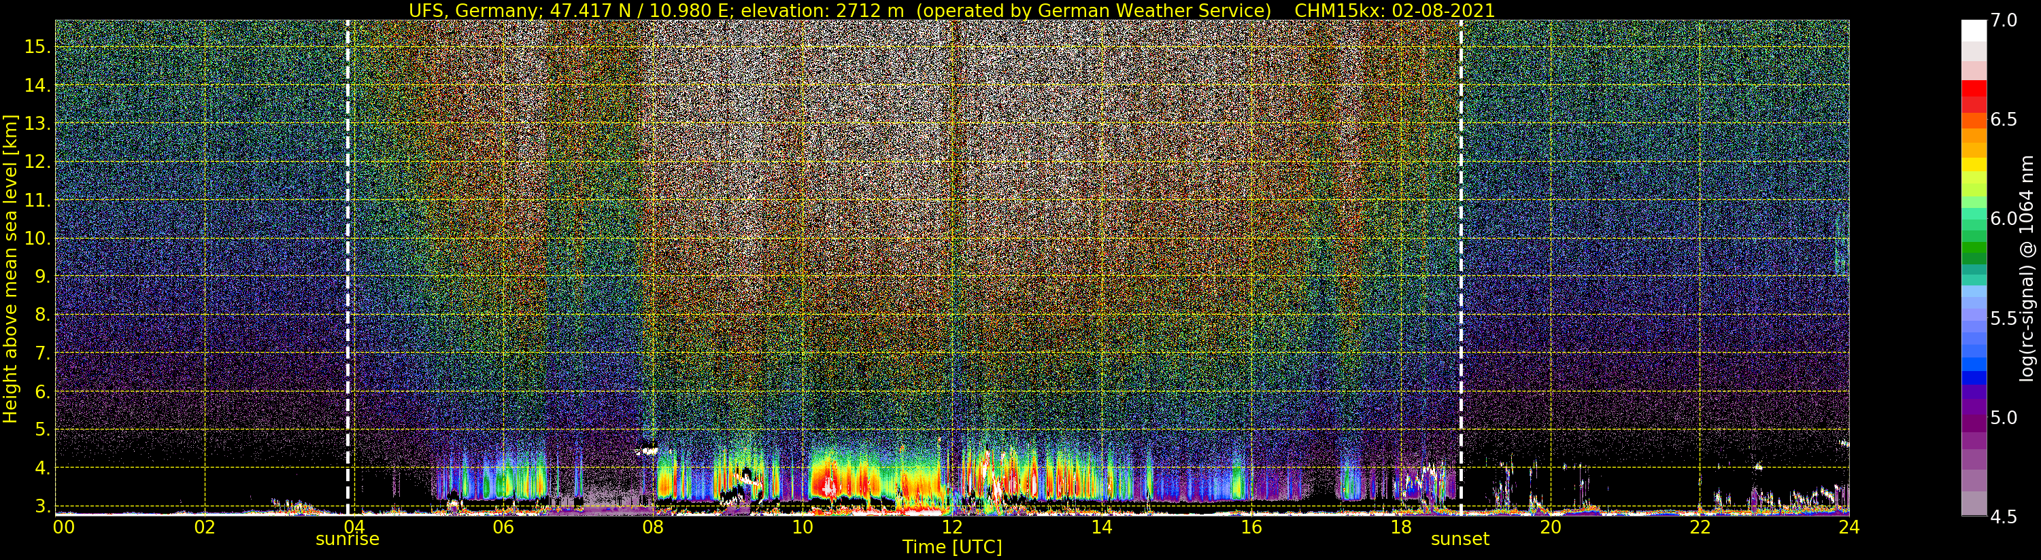Click the '3.' height tick label
Screen dimensions: 2041x560
[41, 506]
